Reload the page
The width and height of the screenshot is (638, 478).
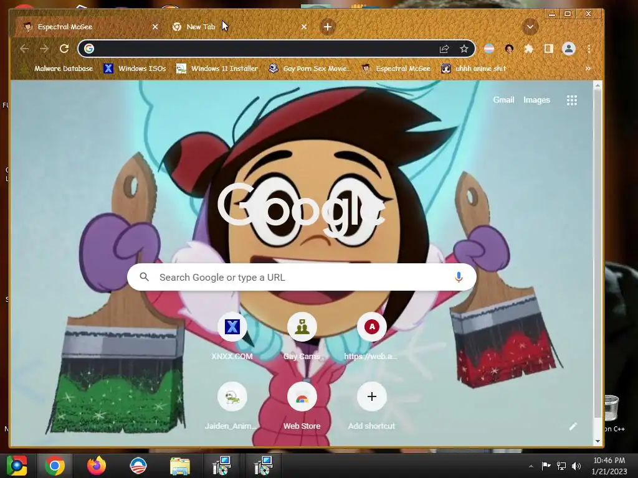tap(64, 49)
